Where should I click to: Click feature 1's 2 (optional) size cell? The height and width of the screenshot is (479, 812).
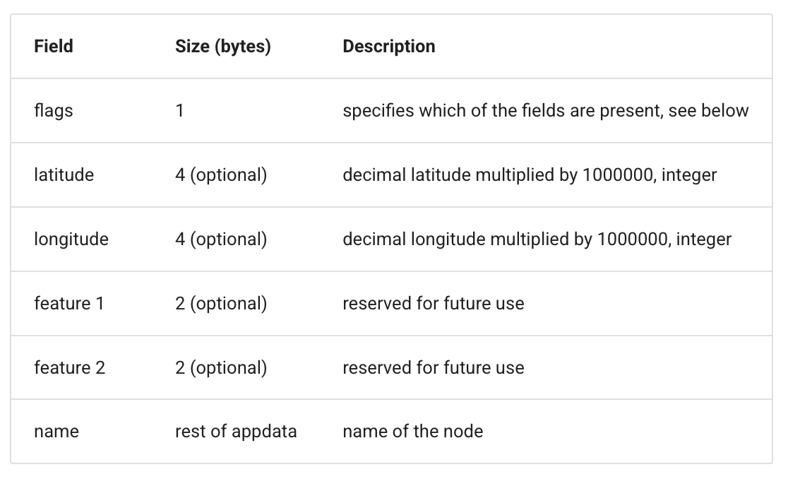coord(221,303)
